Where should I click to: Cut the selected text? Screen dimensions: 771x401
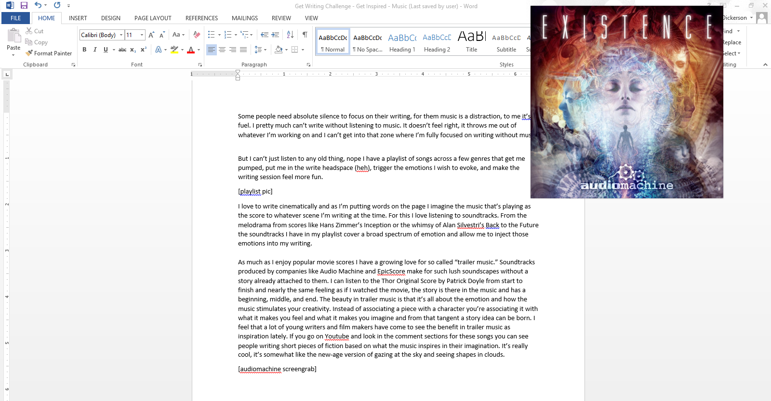tap(35, 31)
